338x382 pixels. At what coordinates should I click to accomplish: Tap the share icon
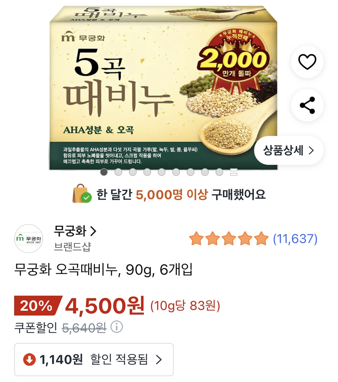click(x=307, y=105)
